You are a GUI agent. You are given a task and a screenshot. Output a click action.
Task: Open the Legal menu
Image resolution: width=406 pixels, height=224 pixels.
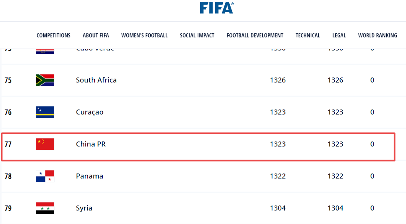(339, 35)
